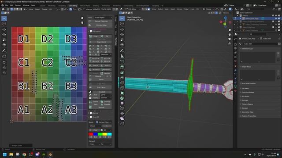Expand the Geometry Data panel
Viewport: 282px width, 158px height.
click(247, 112)
